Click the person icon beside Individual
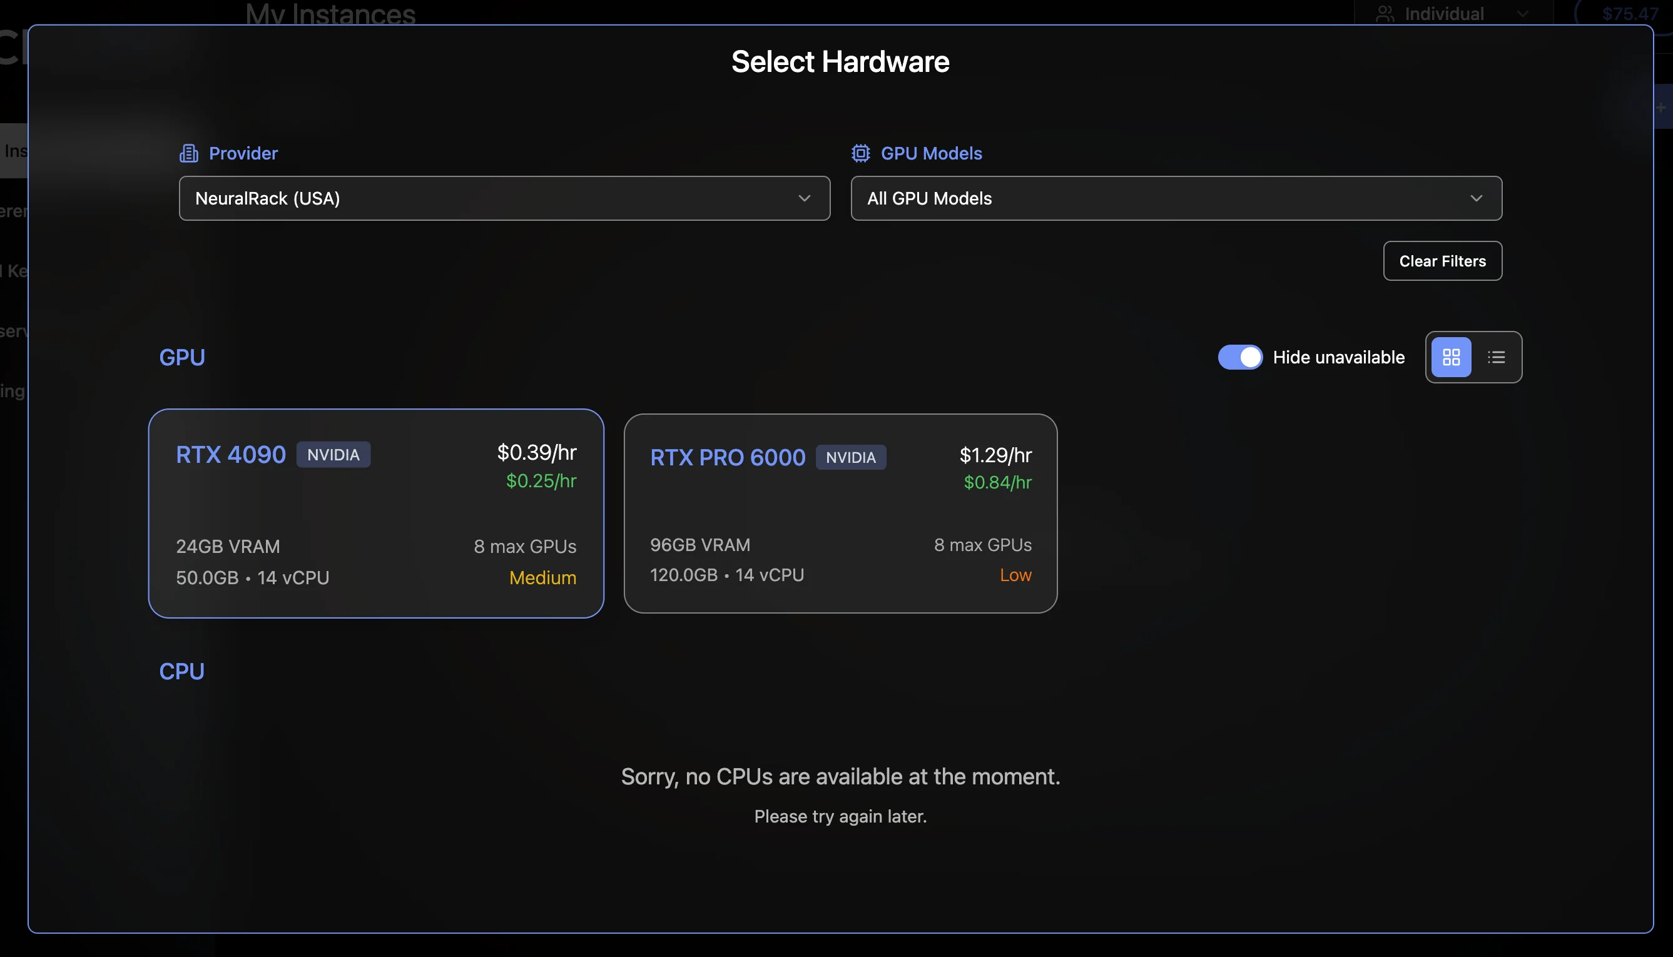1673x957 pixels. (1385, 13)
